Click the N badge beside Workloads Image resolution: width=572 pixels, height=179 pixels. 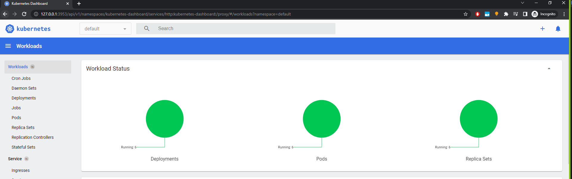click(32, 67)
